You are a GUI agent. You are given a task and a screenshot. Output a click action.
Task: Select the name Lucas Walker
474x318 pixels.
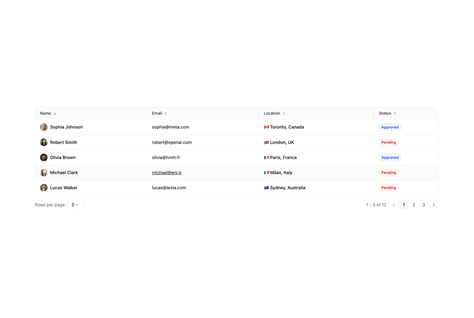(x=64, y=188)
